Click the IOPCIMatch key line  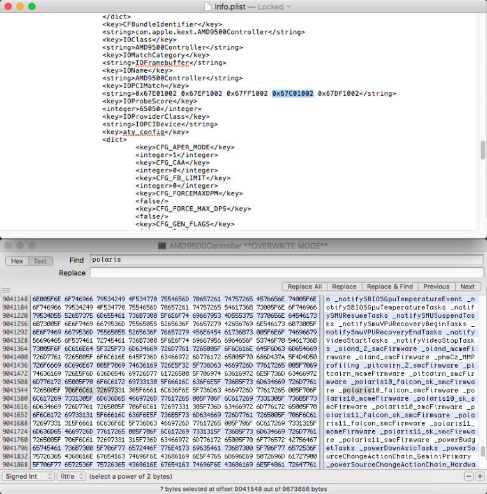[146, 86]
